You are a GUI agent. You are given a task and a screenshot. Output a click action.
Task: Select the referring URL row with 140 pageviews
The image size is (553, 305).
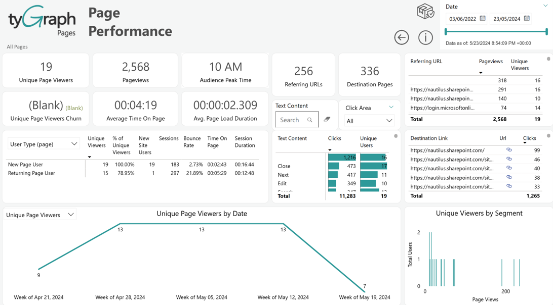click(x=476, y=98)
